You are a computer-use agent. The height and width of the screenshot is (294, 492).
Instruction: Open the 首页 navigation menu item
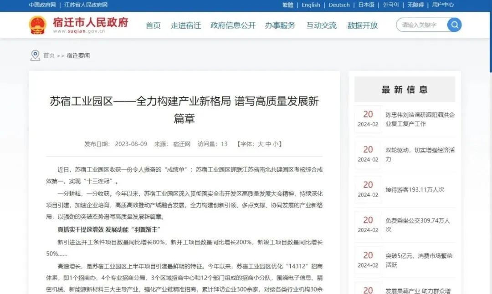(x=153, y=25)
